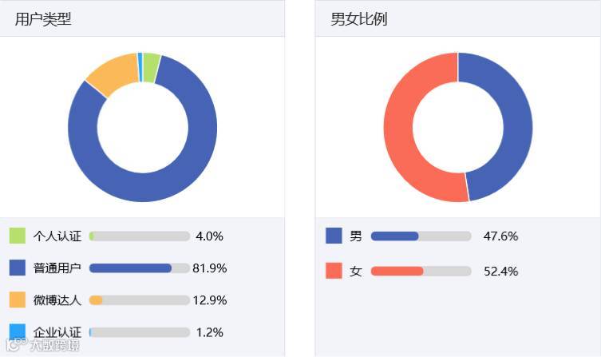Click the orange 微博达人 donut segment
This screenshot has height=357, width=601.
pos(113,73)
